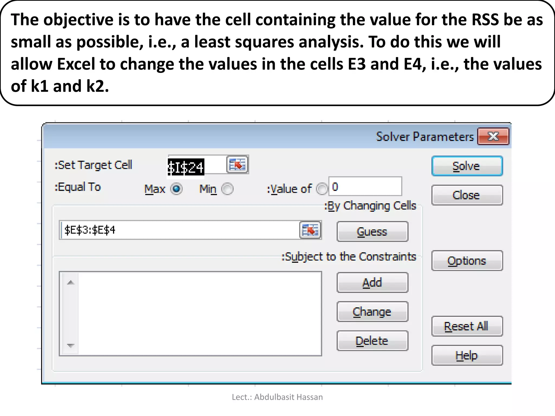
Task: Click the Guess button
Action: (x=372, y=232)
